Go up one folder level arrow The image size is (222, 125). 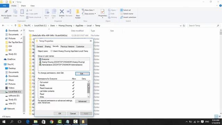click(x=15, y=25)
